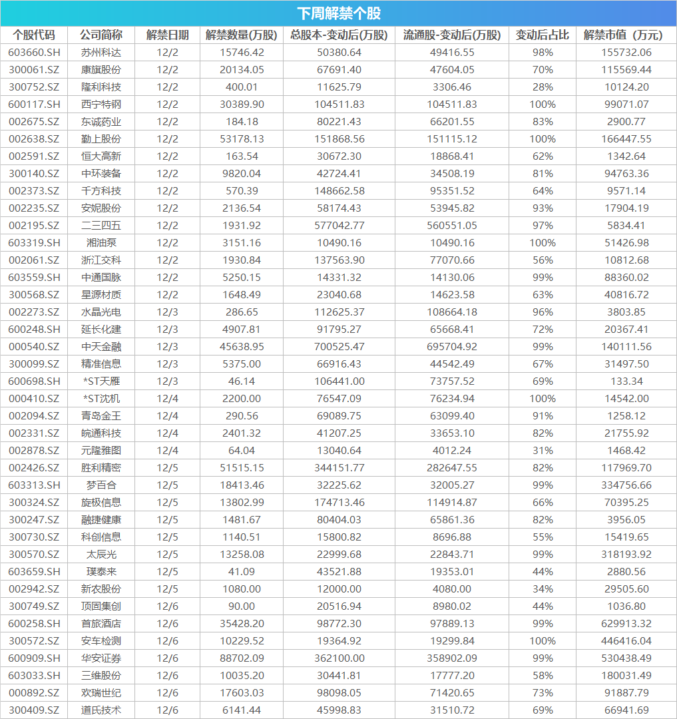
Task: Click company name 融捷健康
Action: point(101,520)
